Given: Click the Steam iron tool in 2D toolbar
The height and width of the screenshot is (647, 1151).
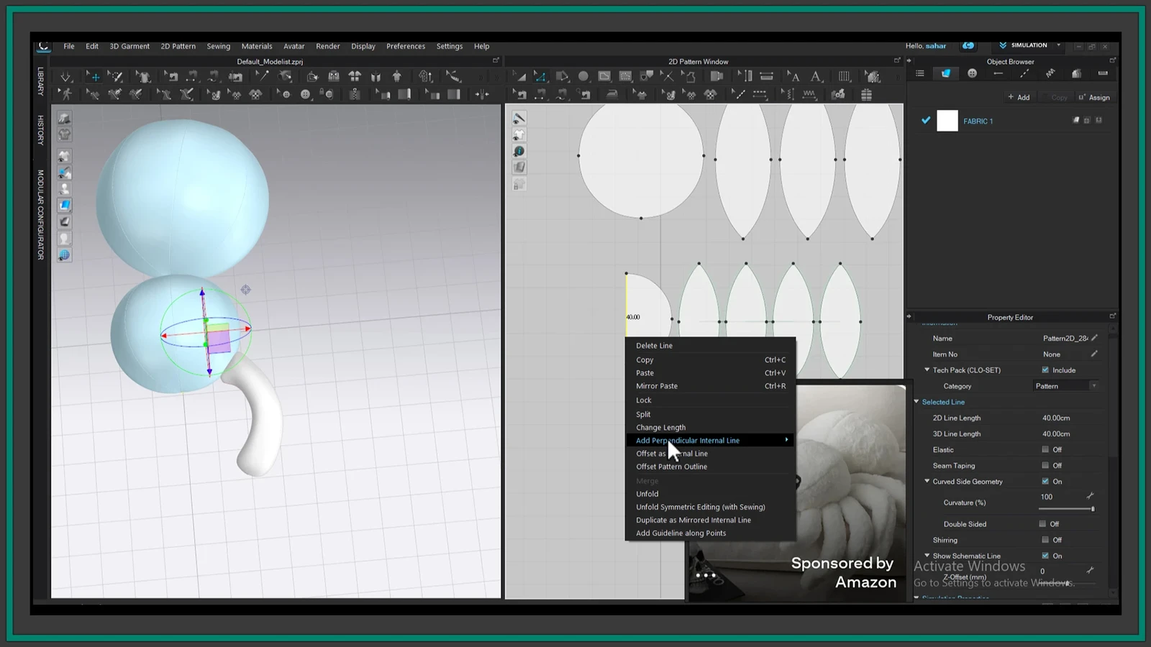Looking at the screenshot, I should [611, 94].
